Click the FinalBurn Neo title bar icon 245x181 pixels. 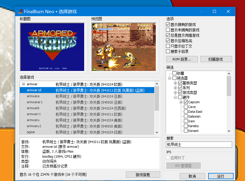(20, 11)
